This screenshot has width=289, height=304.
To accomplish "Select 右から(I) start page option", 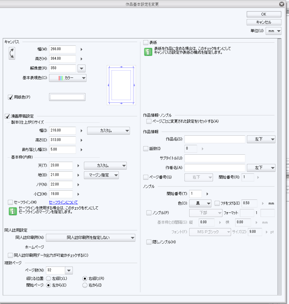I will [x=85, y=285].
